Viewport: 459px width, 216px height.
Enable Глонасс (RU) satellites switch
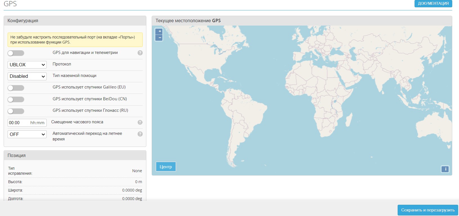click(16, 111)
